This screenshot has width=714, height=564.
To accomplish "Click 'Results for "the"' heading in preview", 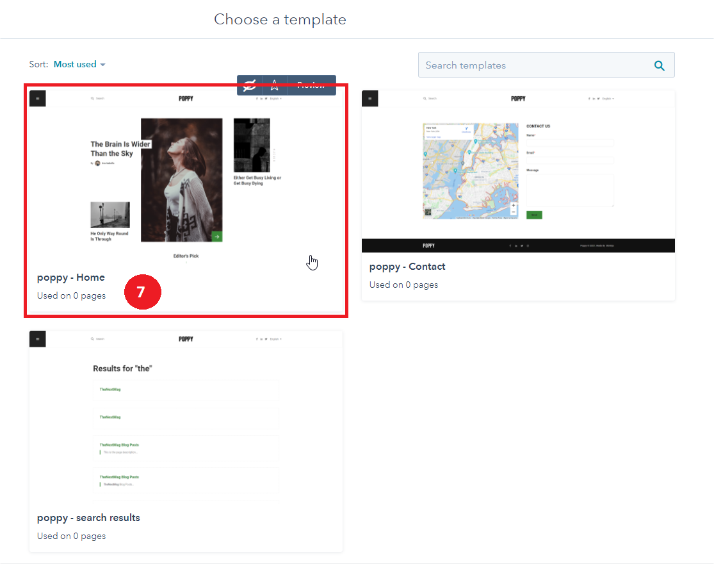I will click(x=122, y=369).
